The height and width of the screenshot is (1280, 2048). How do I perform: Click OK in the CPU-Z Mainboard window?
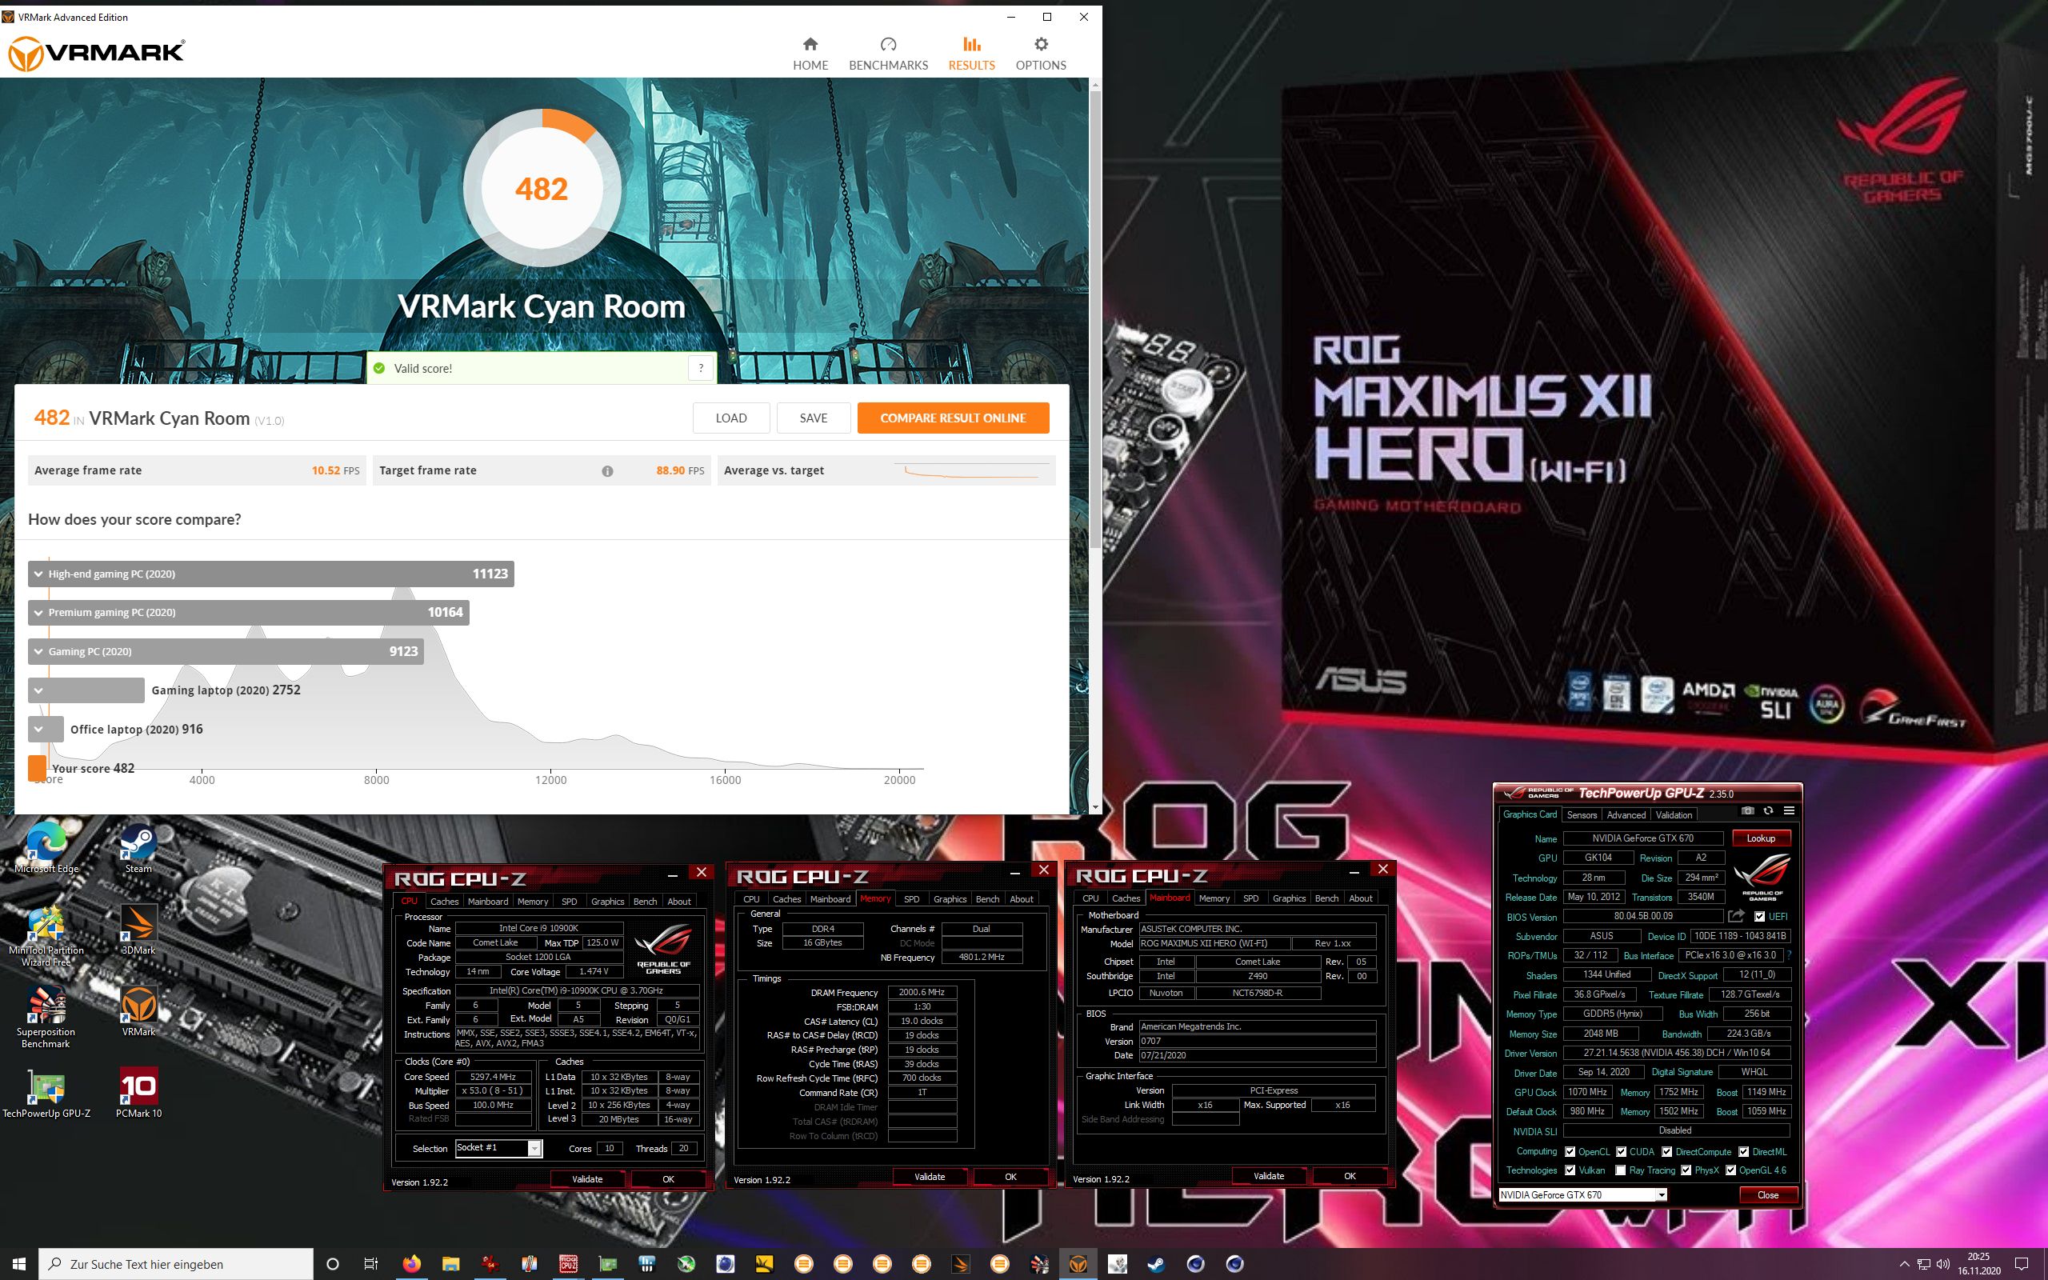[1349, 1176]
